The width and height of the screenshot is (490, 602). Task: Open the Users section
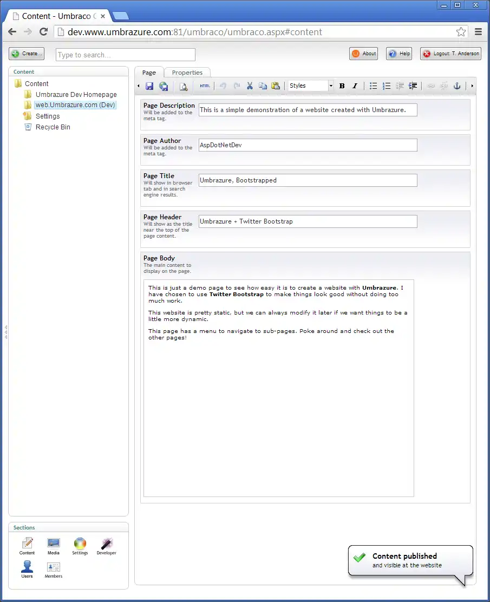click(27, 570)
